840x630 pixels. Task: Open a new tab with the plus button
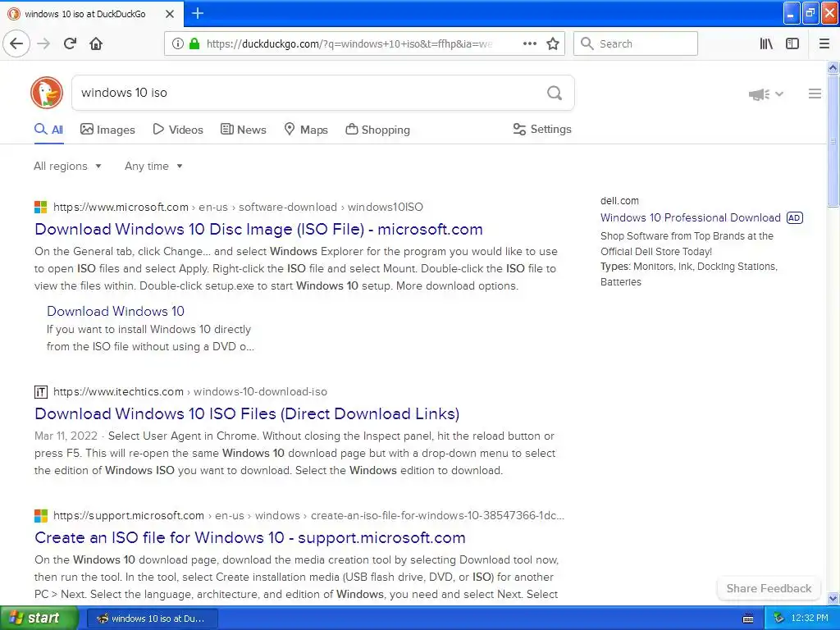198,13
